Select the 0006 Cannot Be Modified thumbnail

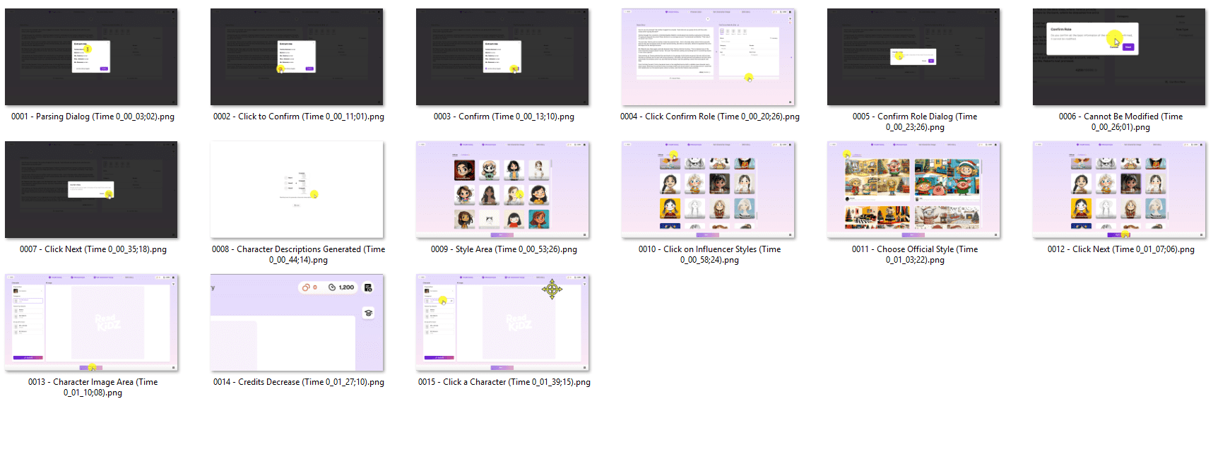1119,57
